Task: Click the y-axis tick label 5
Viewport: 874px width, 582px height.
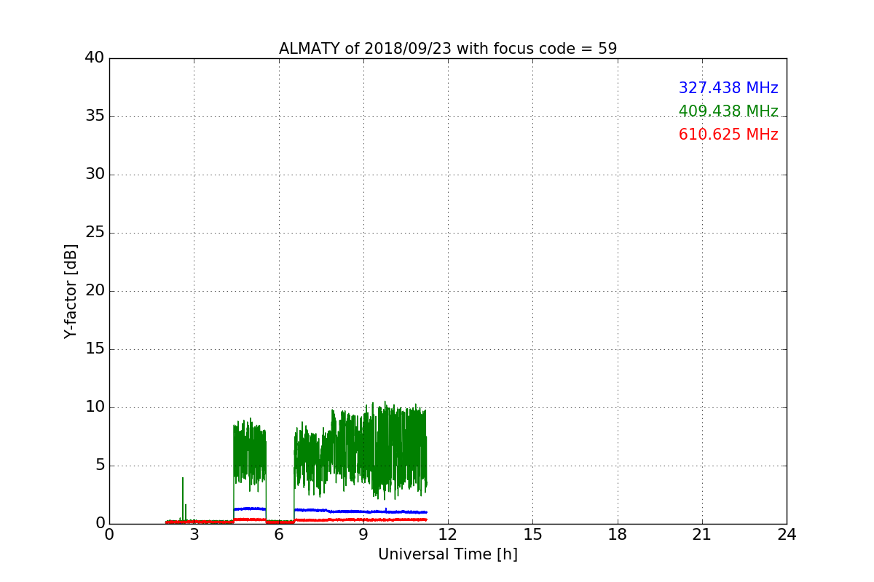Action: click(x=100, y=466)
